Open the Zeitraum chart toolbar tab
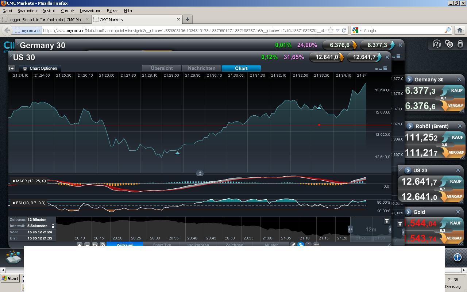Viewport: 467px width, 292px height. tap(125, 245)
